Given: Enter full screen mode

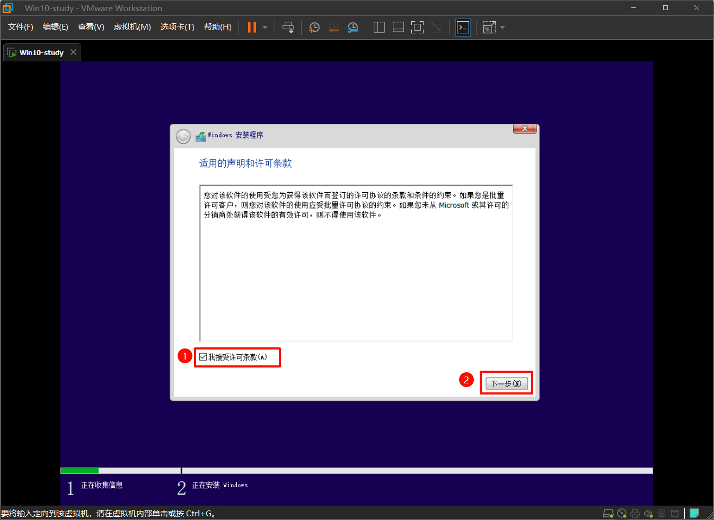Looking at the screenshot, I should click(417, 27).
